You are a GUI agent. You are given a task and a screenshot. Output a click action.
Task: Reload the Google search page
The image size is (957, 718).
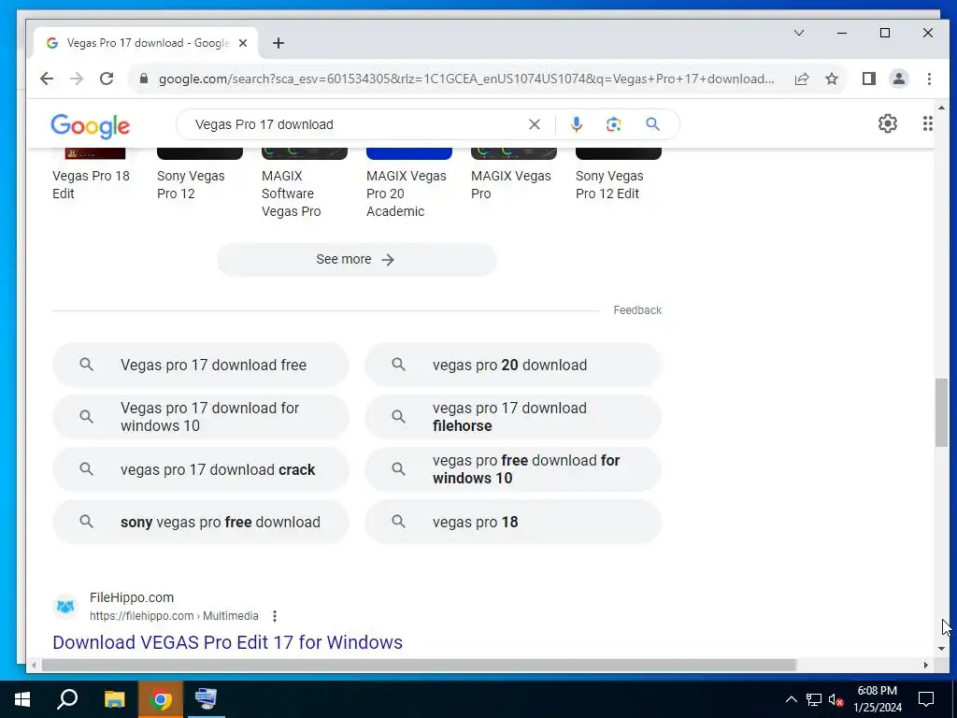point(107,79)
